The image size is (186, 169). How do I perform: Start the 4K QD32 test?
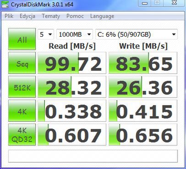(22, 135)
